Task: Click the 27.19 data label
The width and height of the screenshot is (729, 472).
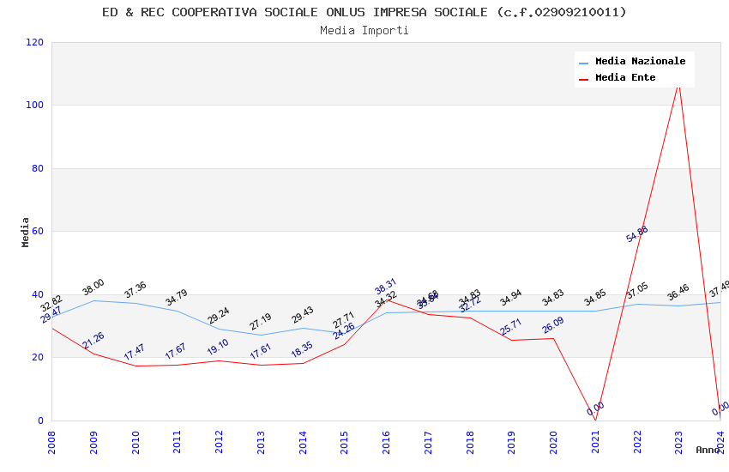Action: pyautogui.click(x=261, y=321)
